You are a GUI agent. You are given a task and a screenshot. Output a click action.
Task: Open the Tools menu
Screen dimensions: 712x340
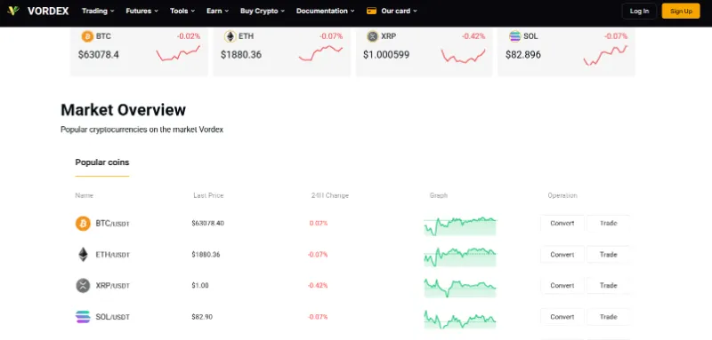tap(182, 11)
